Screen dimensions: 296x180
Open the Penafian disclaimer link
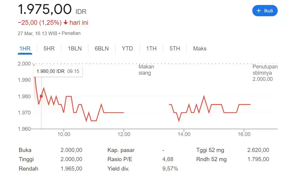(71, 33)
